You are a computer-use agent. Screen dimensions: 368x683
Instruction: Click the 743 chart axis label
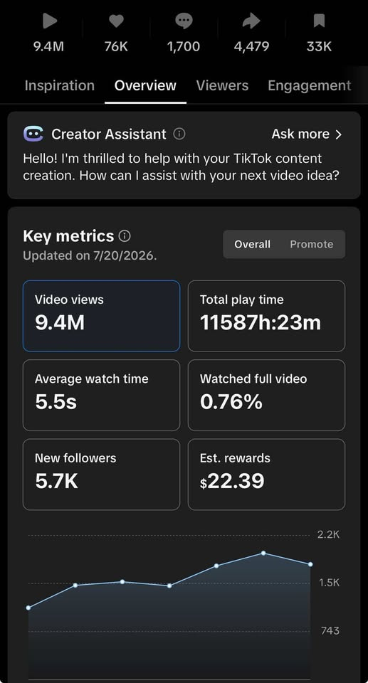click(330, 631)
